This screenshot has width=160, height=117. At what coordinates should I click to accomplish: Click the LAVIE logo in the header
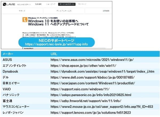[8, 4]
